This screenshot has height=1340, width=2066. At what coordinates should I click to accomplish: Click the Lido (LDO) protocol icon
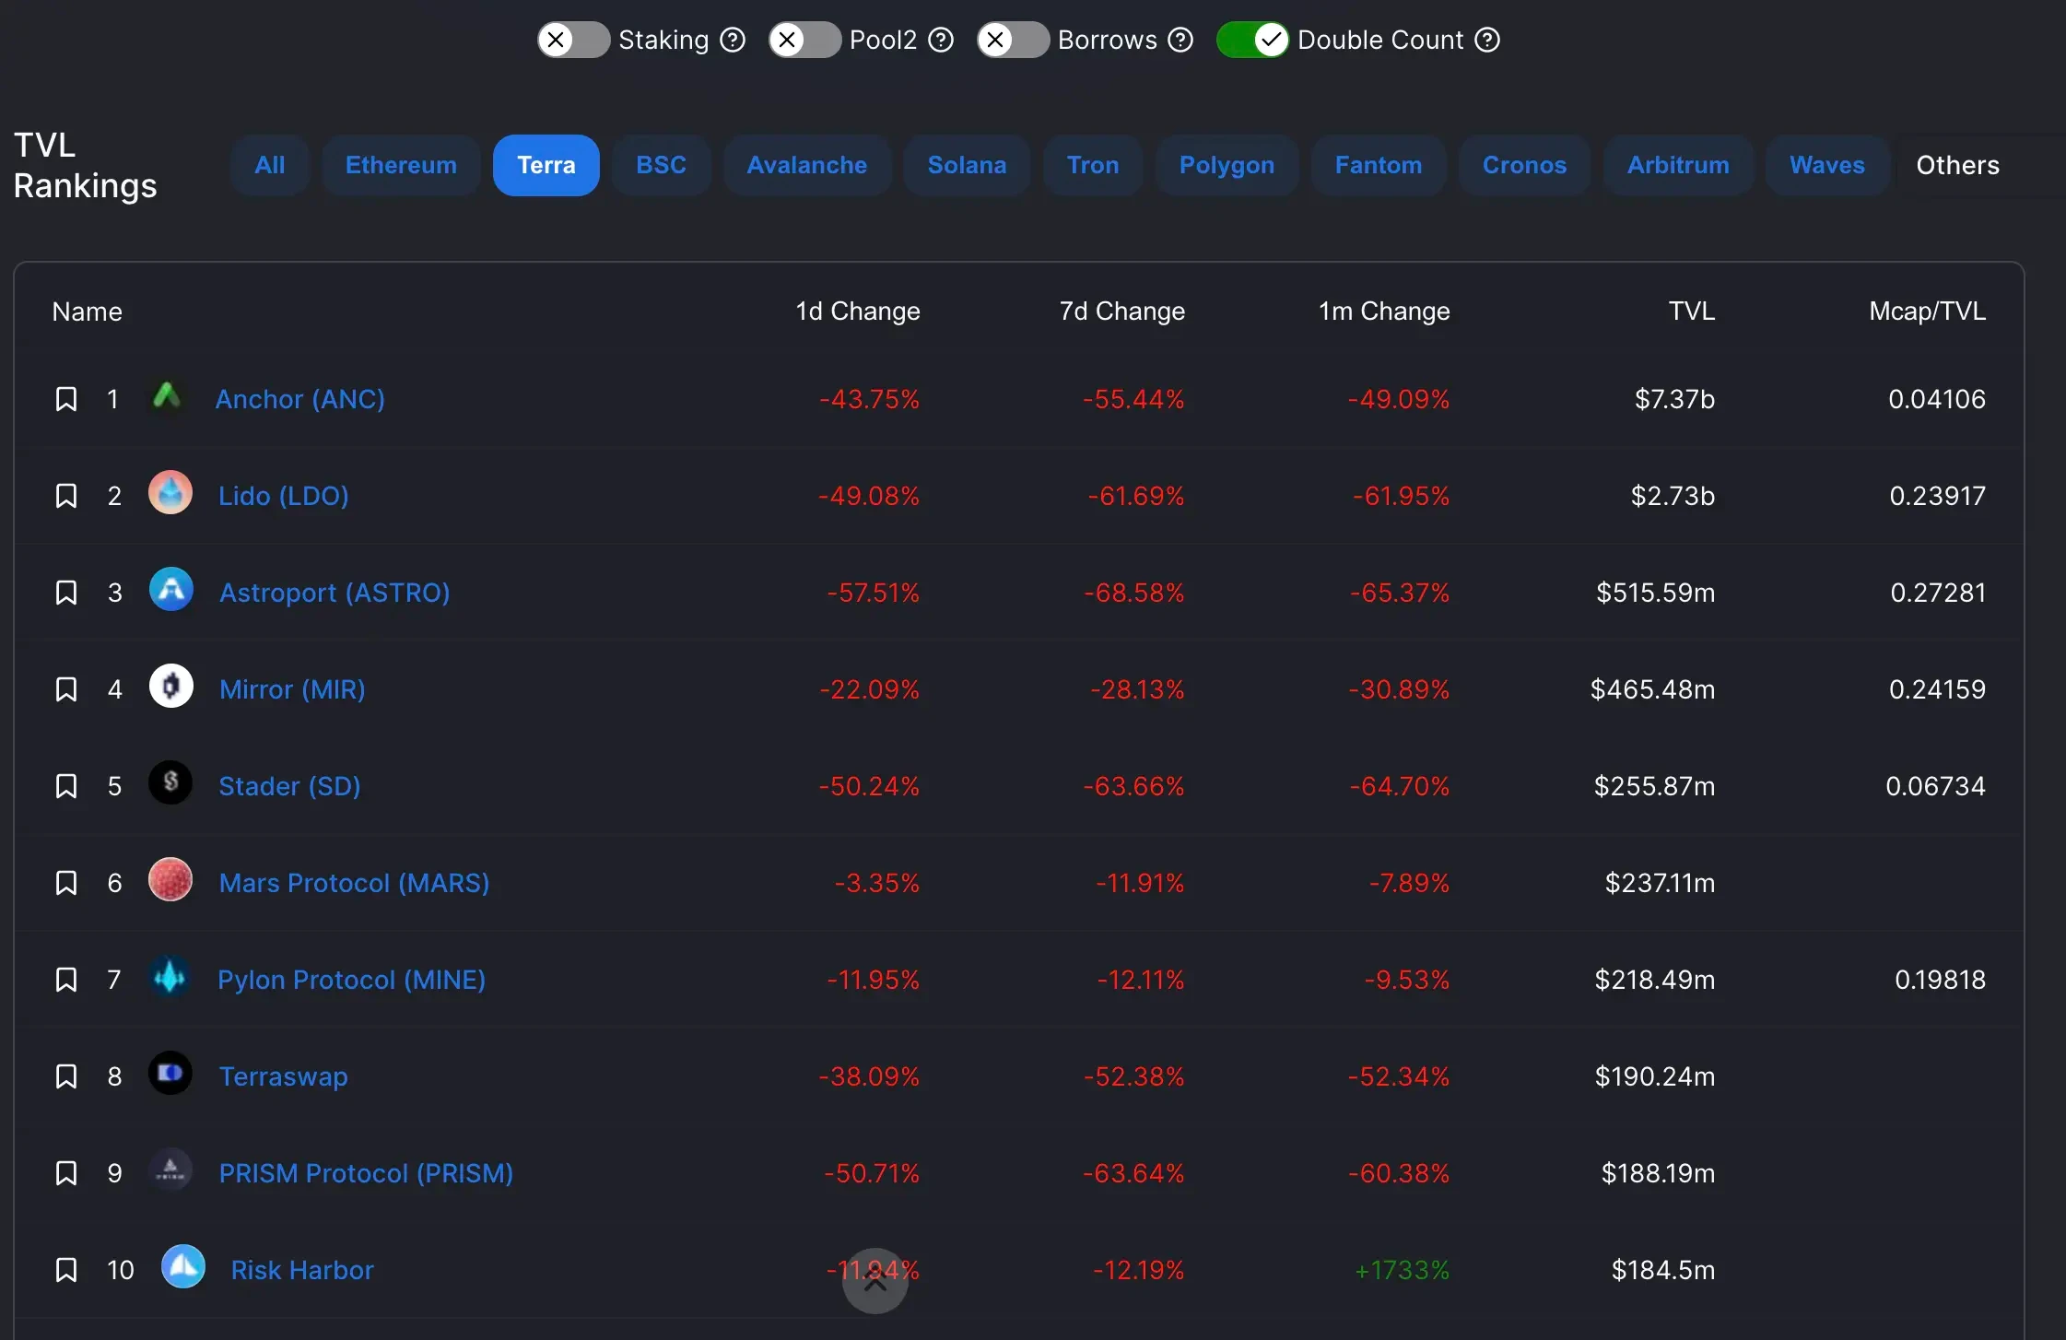[169, 494]
